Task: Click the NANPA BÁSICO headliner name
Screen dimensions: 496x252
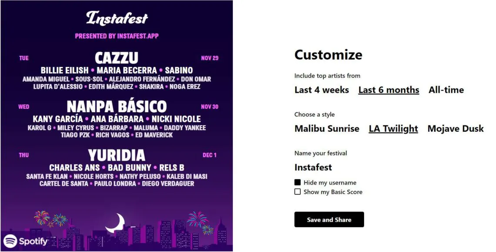Action: pos(118,106)
